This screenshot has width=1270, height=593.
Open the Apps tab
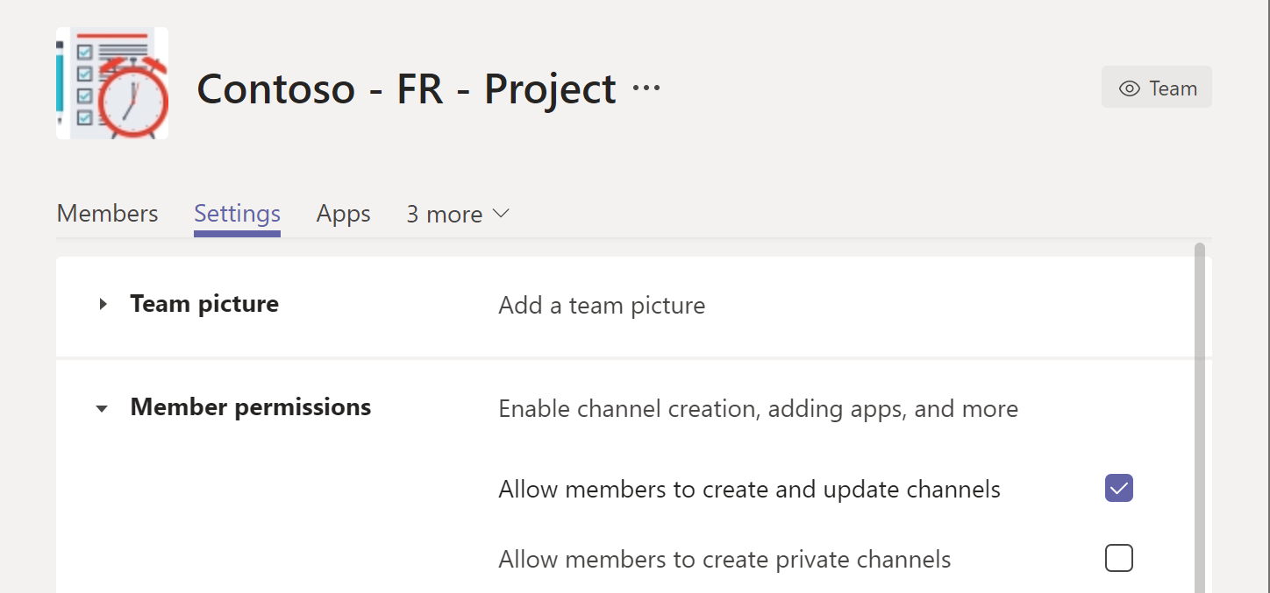point(343,214)
